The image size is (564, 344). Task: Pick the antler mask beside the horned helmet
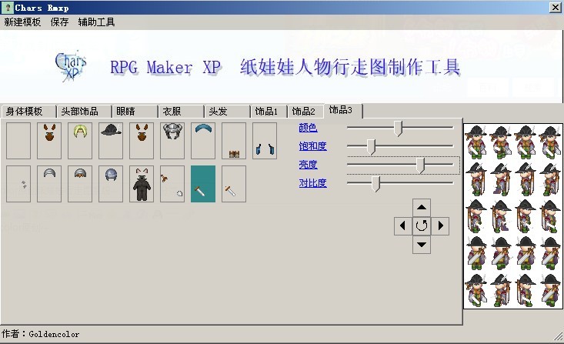point(142,141)
